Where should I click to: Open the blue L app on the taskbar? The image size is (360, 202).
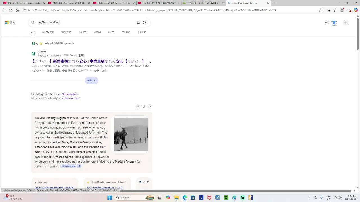[201, 198]
